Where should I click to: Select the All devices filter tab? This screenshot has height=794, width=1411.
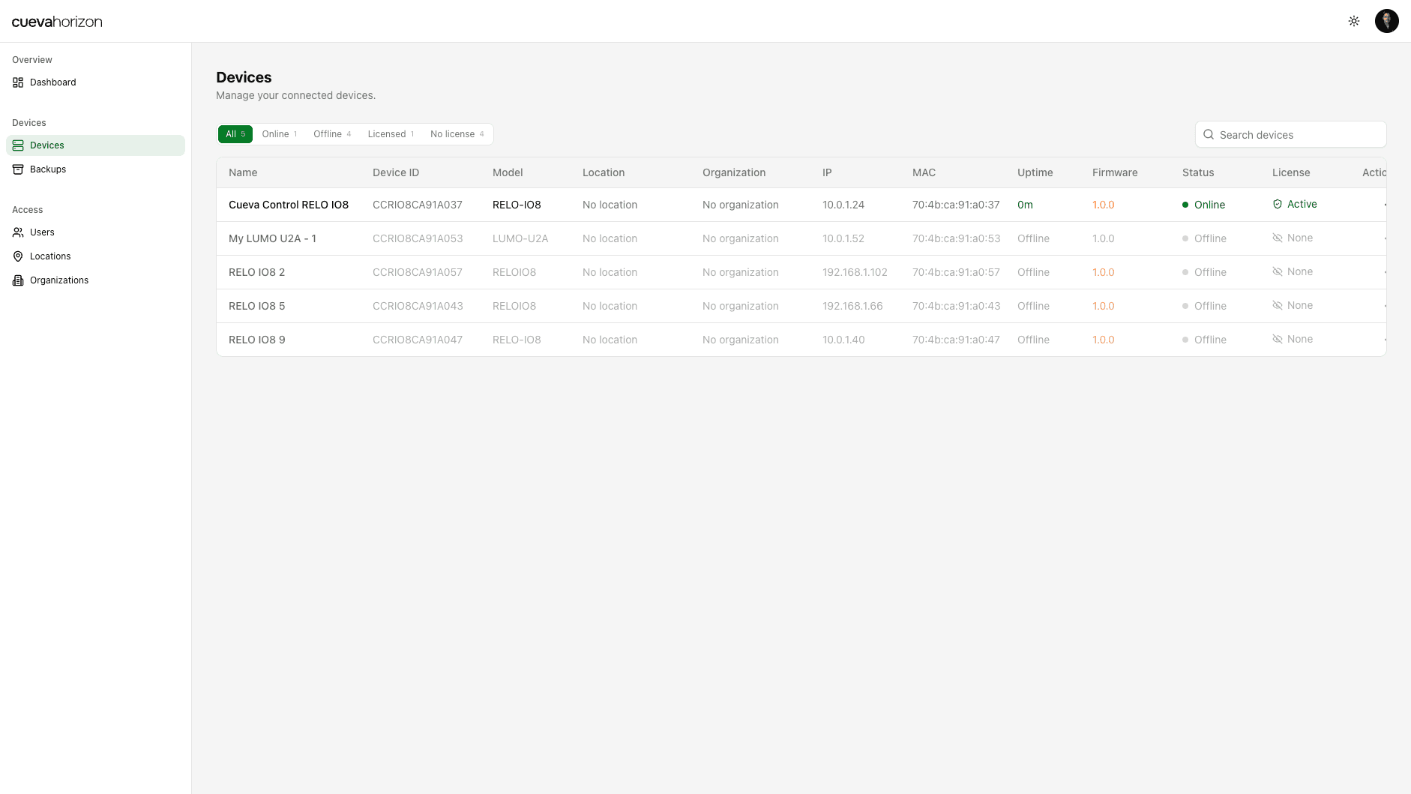(235, 134)
